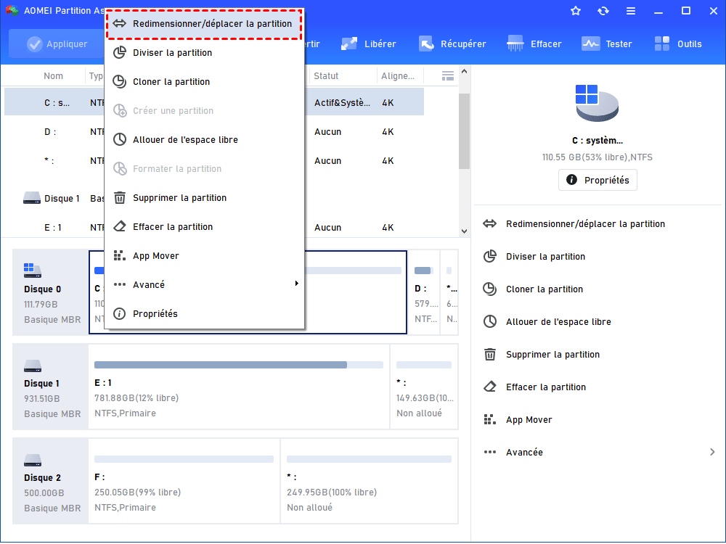Open the Outils menu in toolbar
726x544 pixels.
coord(678,44)
